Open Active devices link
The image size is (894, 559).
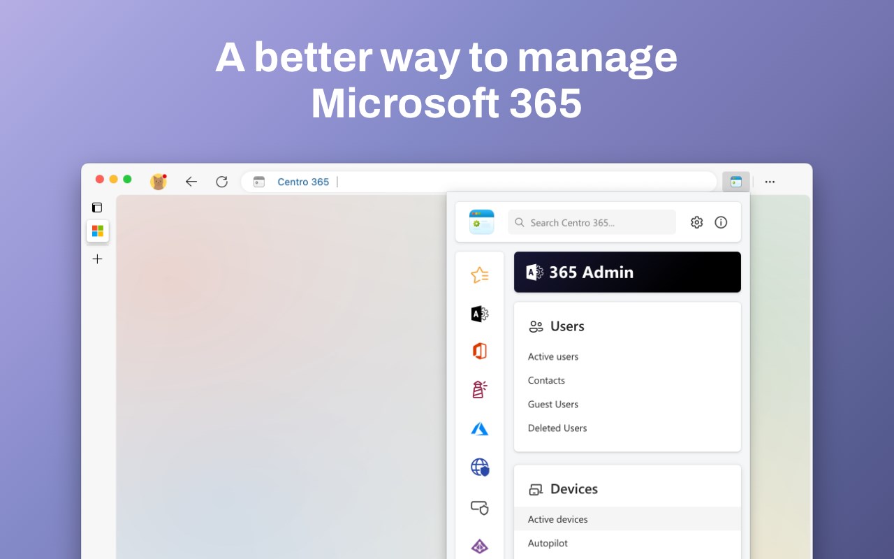(627, 519)
